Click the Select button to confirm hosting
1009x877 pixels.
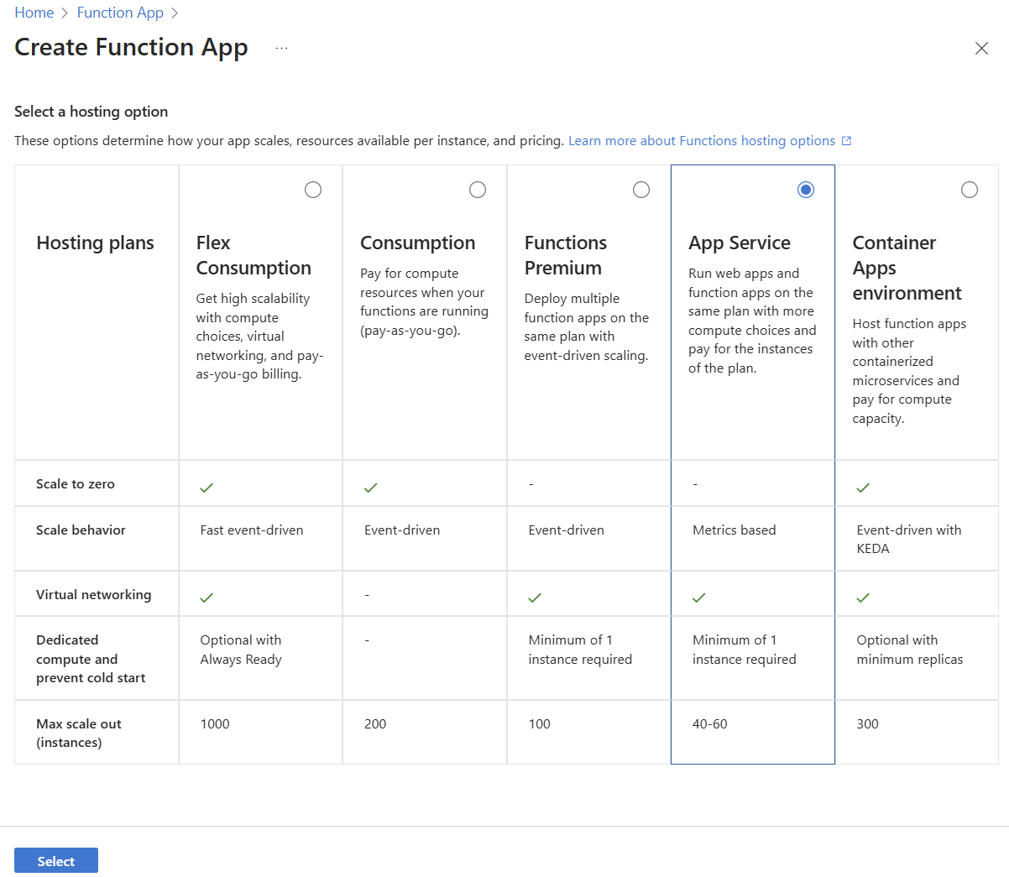[x=55, y=860]
